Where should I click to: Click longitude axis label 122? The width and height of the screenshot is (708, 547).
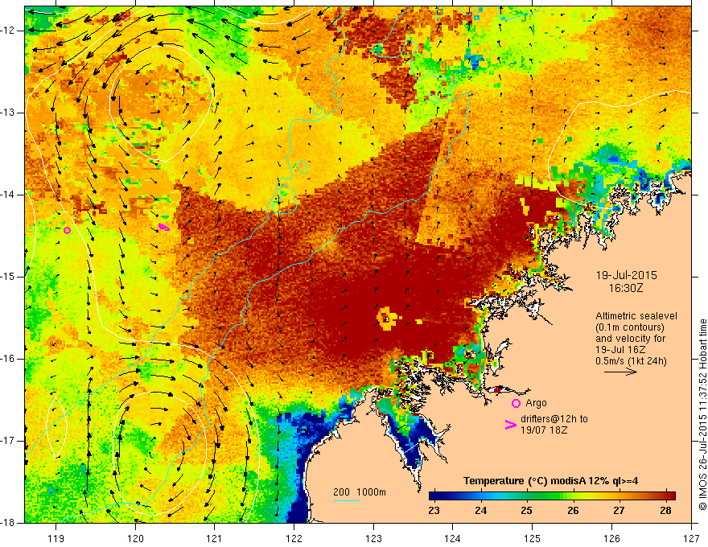(294, 538)
